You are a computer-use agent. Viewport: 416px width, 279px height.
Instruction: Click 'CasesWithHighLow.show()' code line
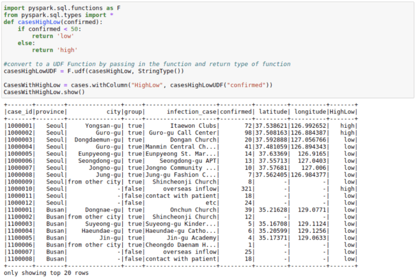(x=44, y=92)
